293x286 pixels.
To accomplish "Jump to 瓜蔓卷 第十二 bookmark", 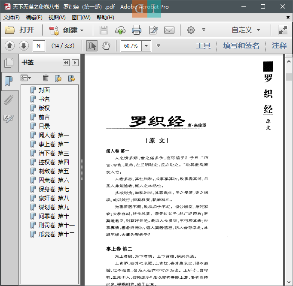I will click(x=57, y=234).
